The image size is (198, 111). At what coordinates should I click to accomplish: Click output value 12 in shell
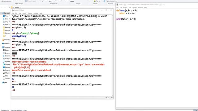click(x=13, y=79)
